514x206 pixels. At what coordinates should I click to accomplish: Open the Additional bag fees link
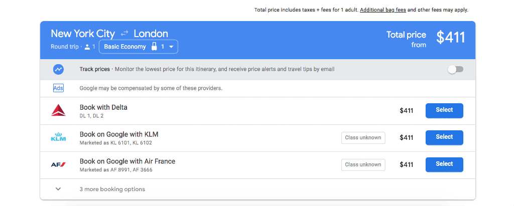(382, 10)
